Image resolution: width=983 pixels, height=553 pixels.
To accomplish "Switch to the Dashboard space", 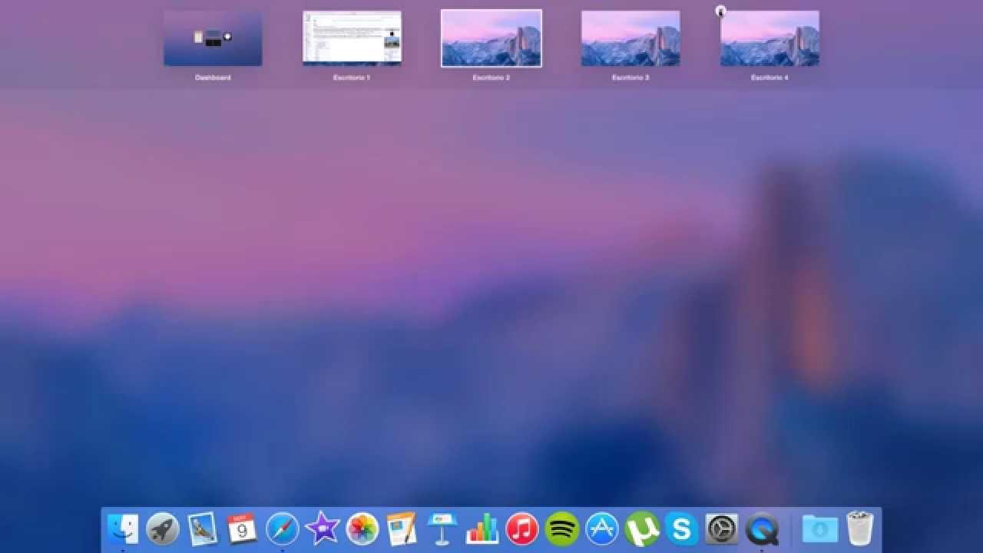I will (213, 38).
